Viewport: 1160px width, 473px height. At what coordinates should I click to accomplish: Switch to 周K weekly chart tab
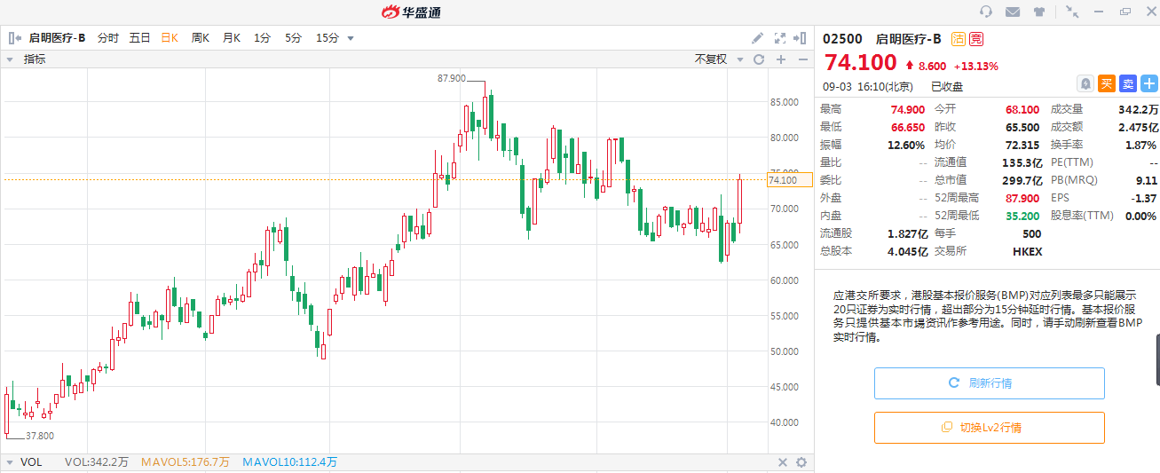click(x=201, y=38)
